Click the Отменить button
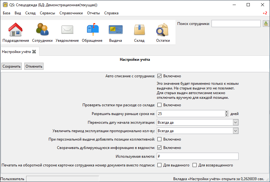Screen dimensions: 270x182 [x=34, y=66]
